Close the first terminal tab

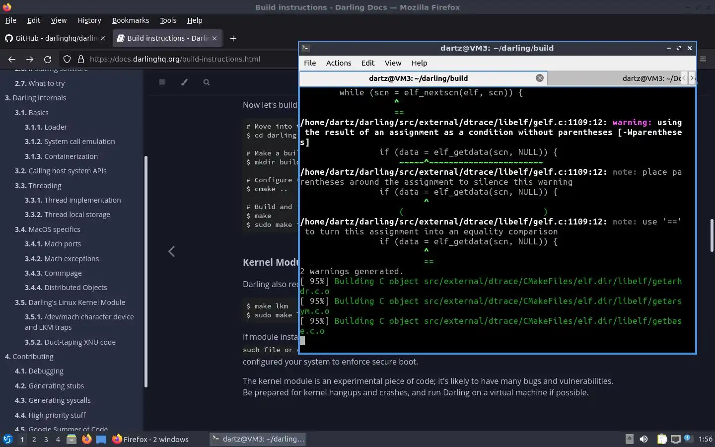pos(539,78)
